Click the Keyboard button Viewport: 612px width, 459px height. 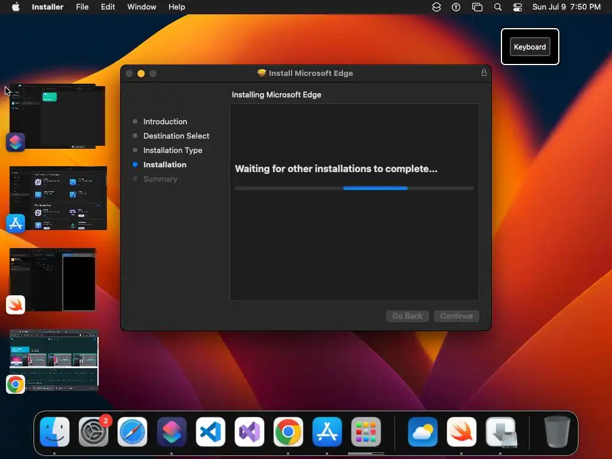pos(530,47)
